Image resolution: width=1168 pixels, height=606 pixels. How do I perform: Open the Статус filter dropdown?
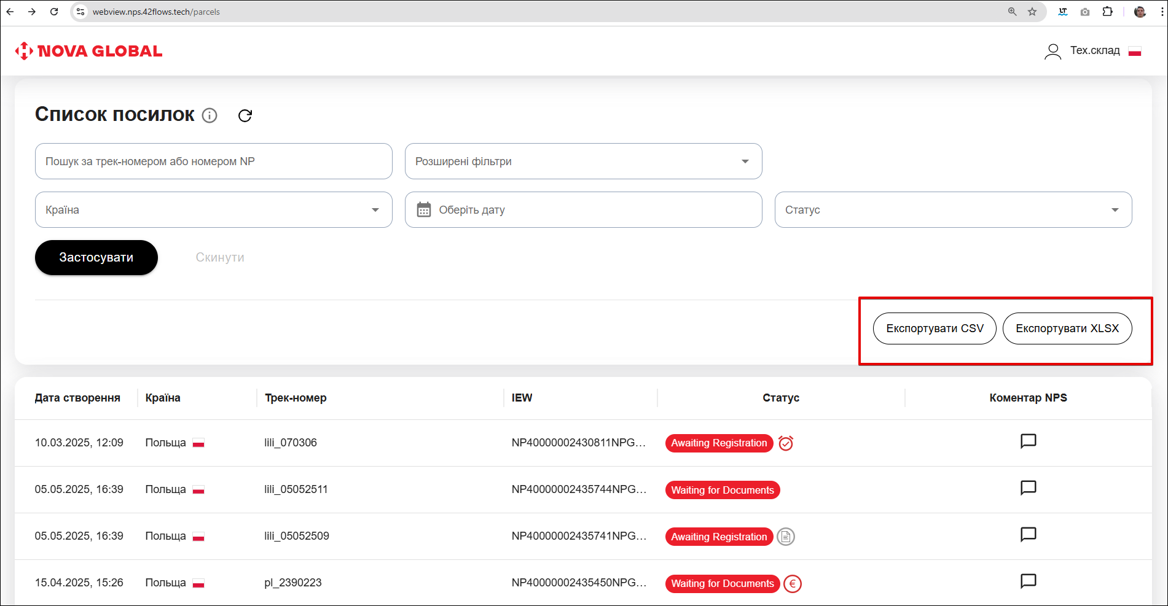click(953, 210)
